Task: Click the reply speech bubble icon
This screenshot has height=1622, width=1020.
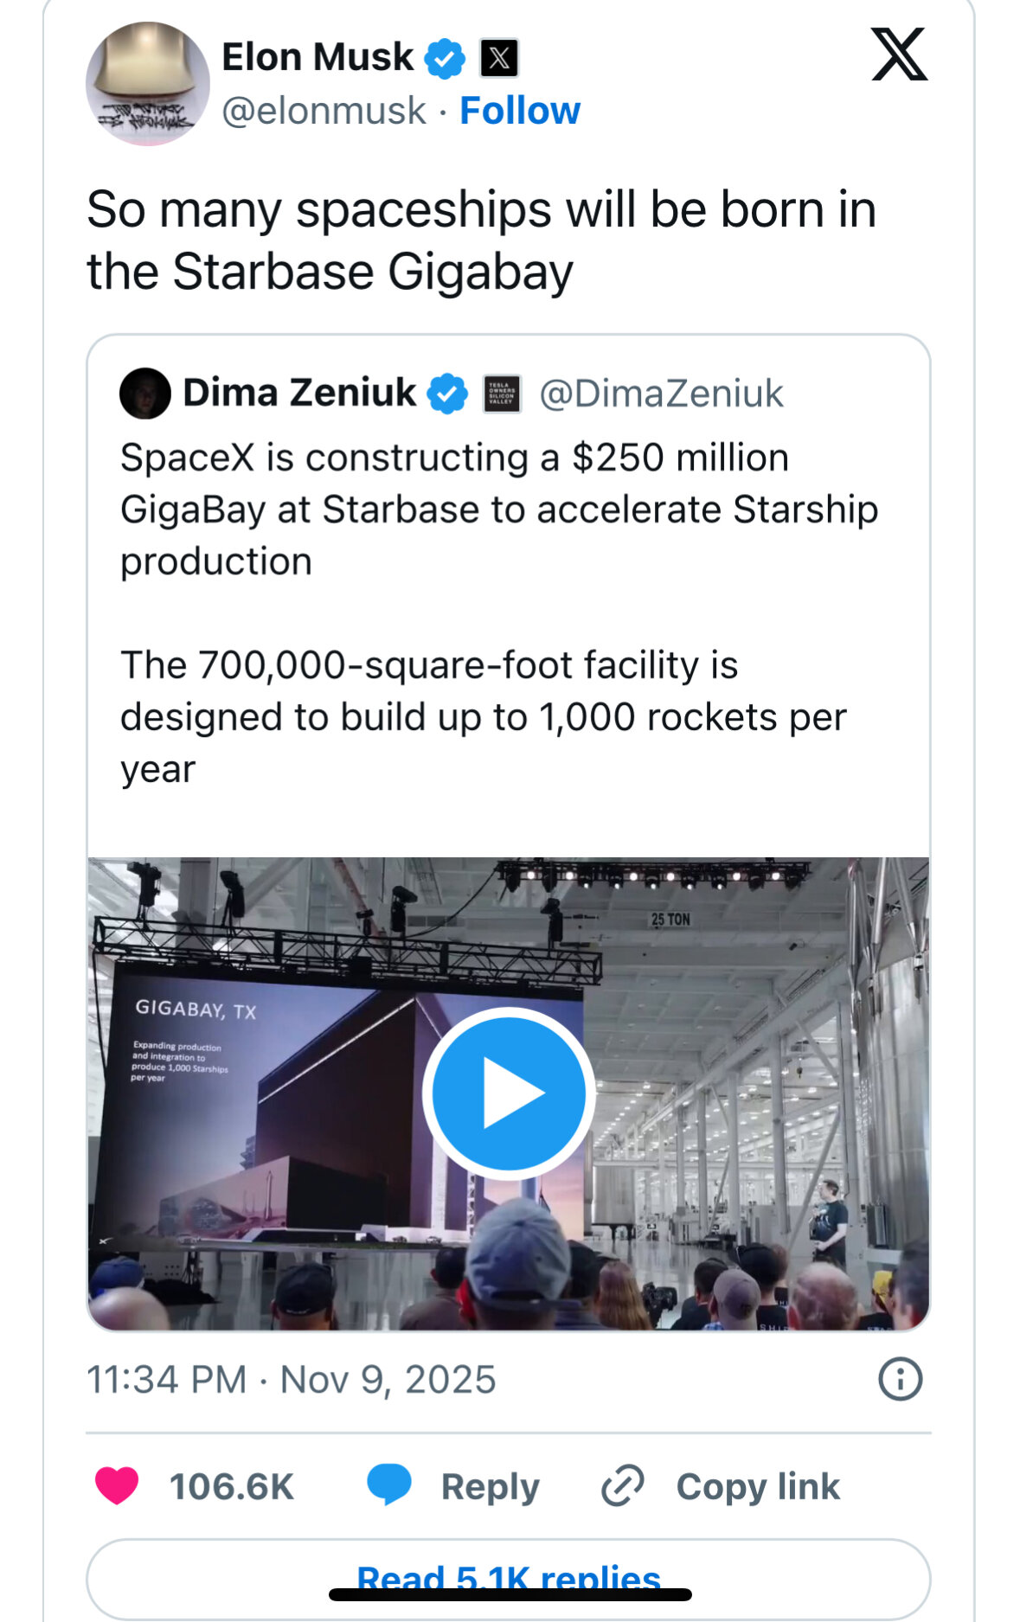Action: (x=388, y=1485)
